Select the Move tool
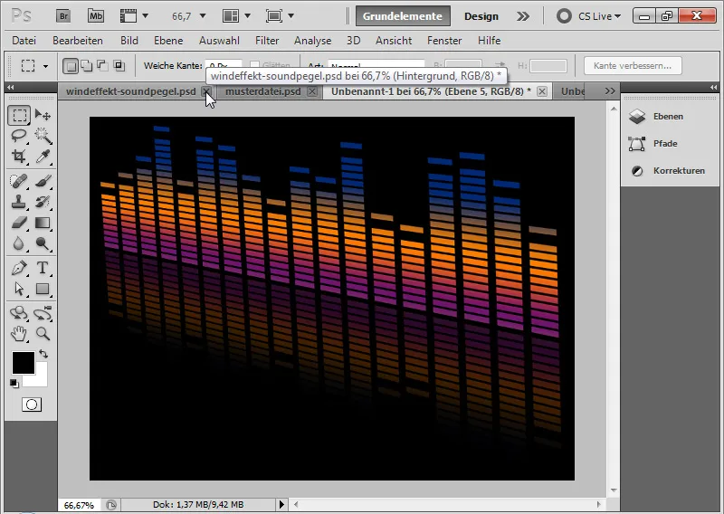The width and height of the screenshot is (724, 514). (43, 115)
